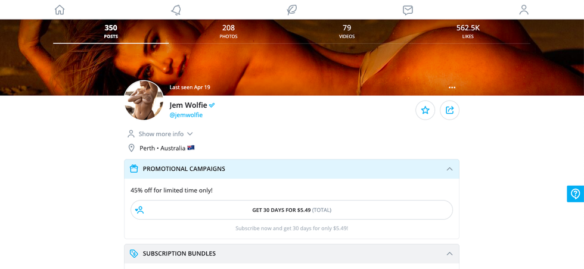Collapse the Subscription Bundles section
Image resolution: width=584 pixels, height=269 pixels.
tap(449, 254)
